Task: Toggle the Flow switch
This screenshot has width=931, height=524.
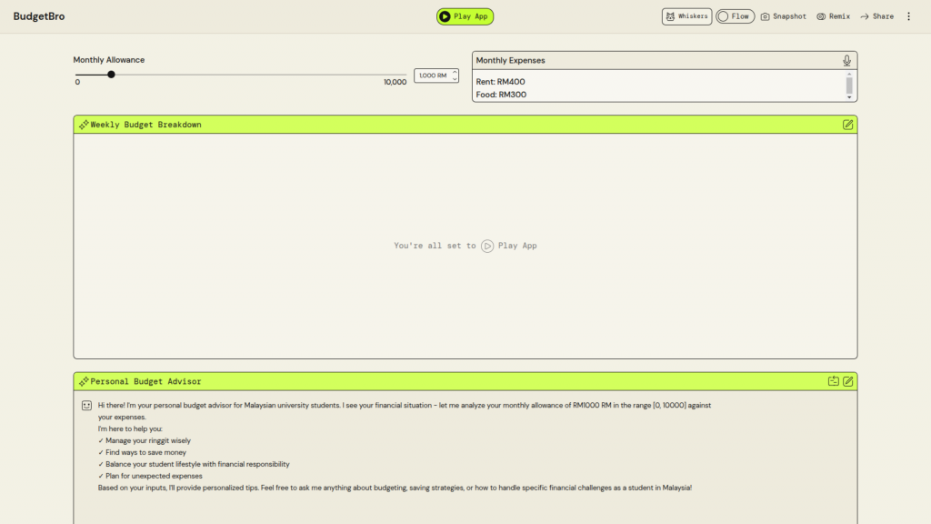Action: 735,16
